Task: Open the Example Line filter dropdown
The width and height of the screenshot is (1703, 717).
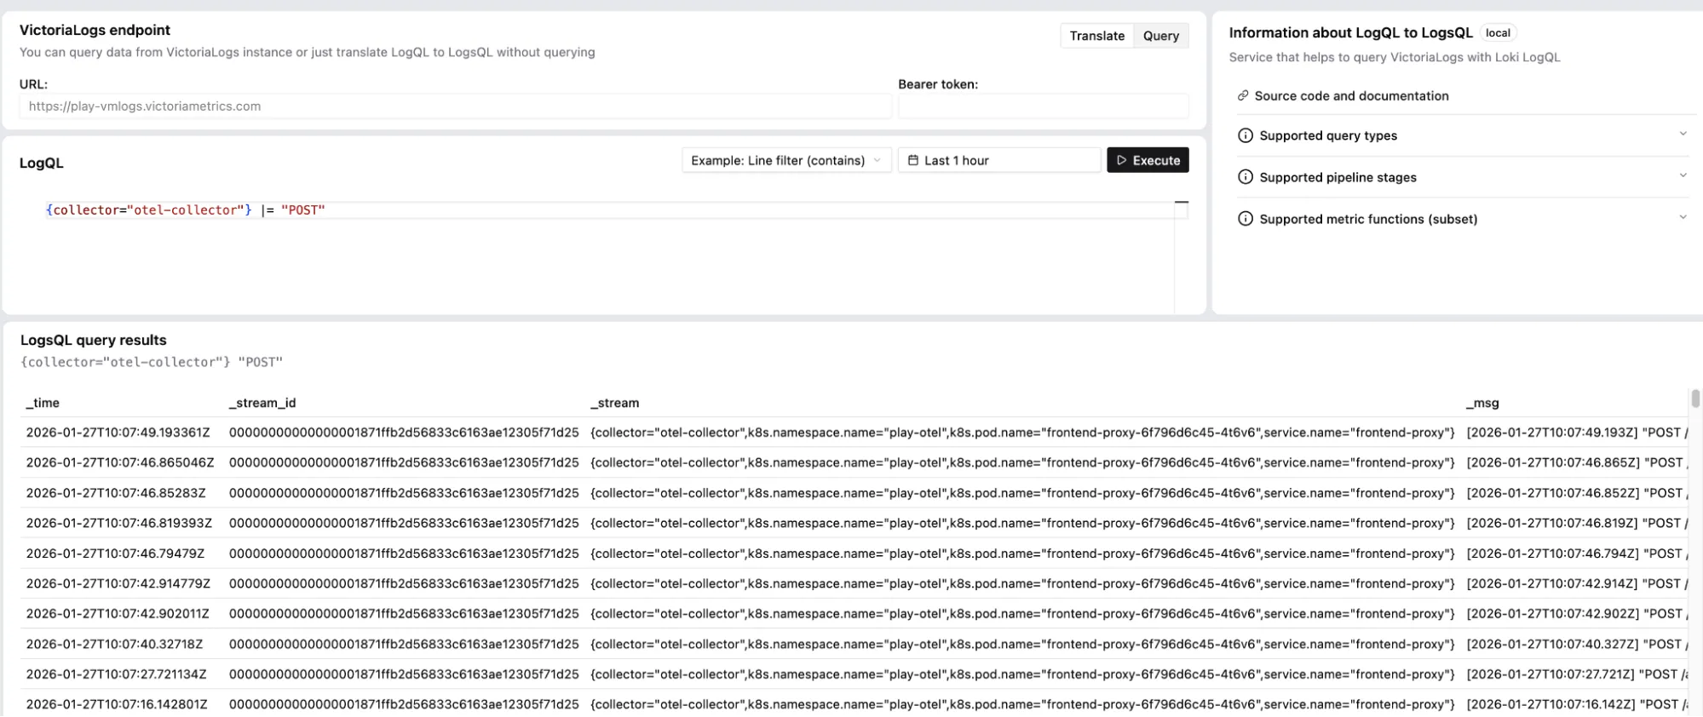Action: click(x=785, y=161)
